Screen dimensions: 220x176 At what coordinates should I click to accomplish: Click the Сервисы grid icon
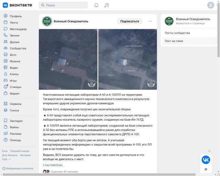5,104
